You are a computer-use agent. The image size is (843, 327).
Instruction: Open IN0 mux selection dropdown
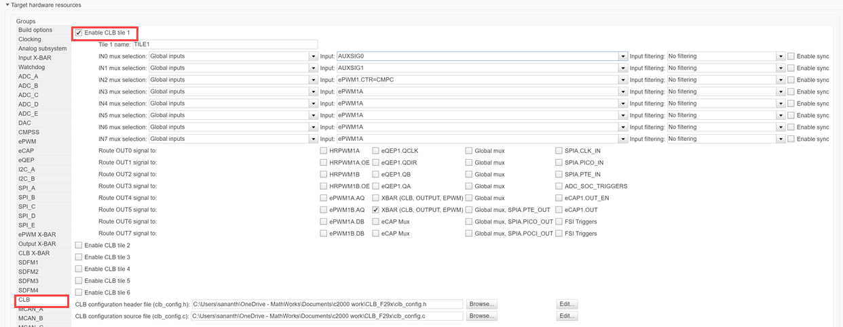click(x=314, y=56)
